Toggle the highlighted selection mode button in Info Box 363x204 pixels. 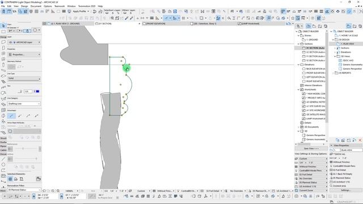(x=27, y=31)
